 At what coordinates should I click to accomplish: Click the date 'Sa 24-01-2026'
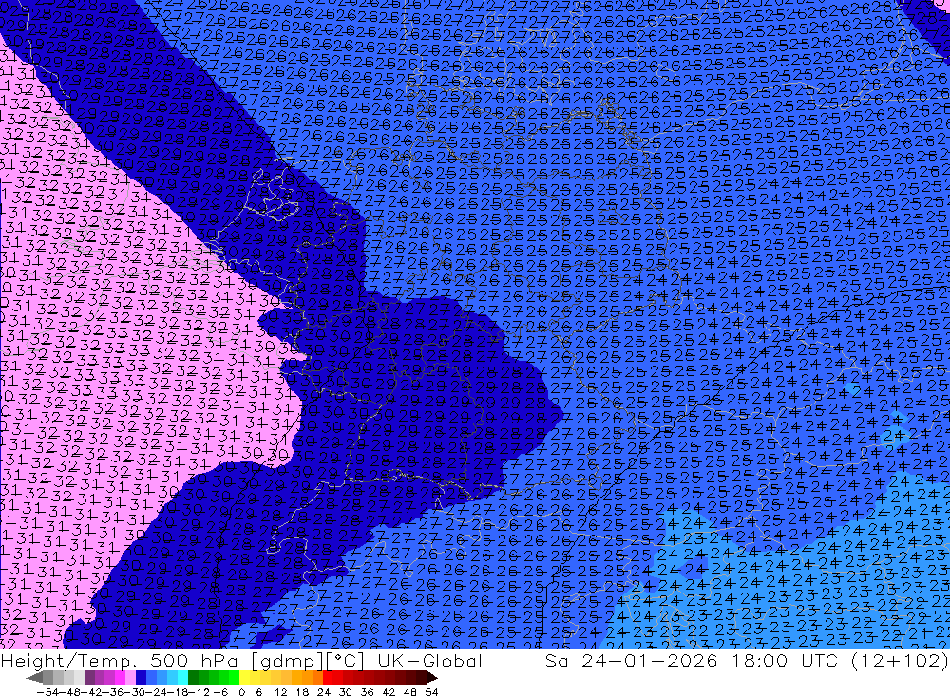click(632, 660)
